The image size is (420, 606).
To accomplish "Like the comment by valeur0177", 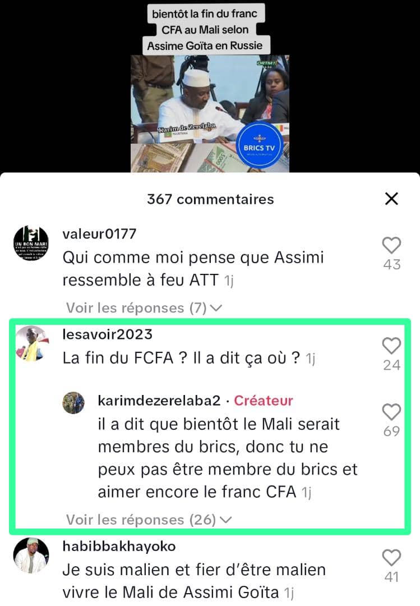I will [x=391, y=245].
